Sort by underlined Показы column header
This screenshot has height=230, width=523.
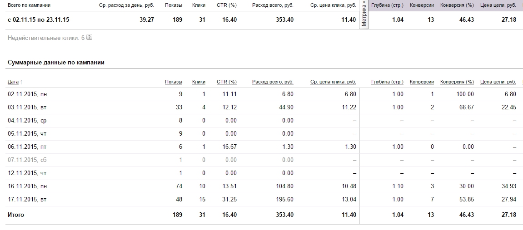coord(174,82)
